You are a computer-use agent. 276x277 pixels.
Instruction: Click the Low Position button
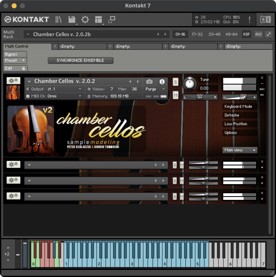(240, 124)
